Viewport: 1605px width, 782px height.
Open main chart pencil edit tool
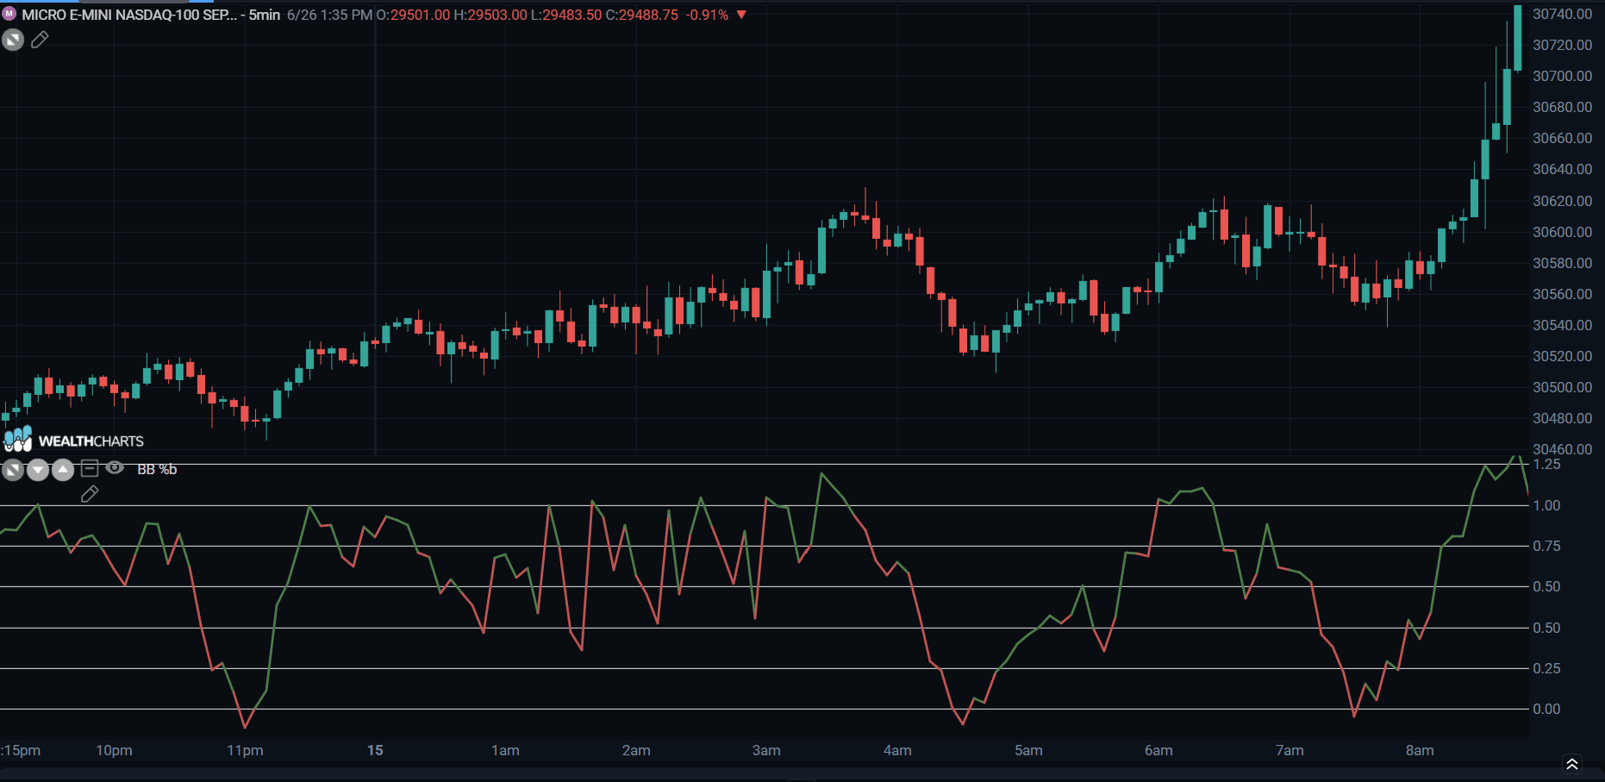pos(40,40)
